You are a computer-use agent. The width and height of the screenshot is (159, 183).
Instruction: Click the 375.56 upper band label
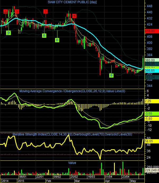[x=152, y=63]
